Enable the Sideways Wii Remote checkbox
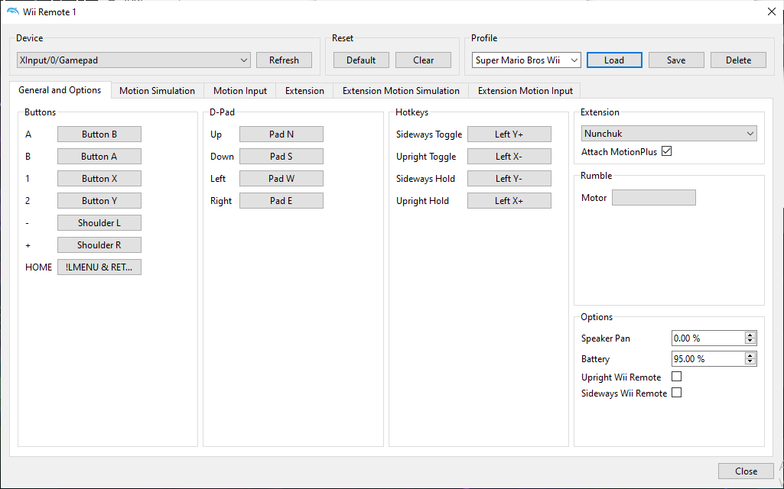Image resolution: width=784 pixels, height=489 pixels. 676,393
